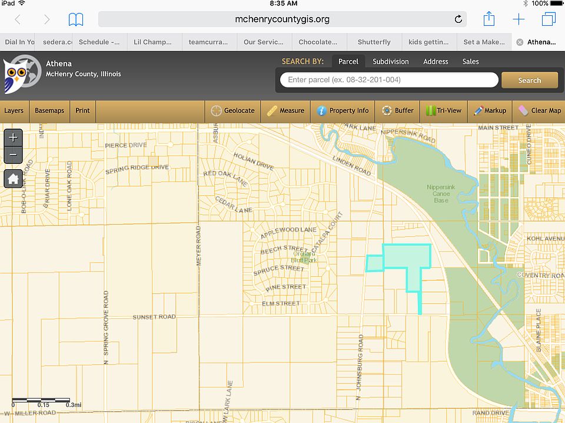
Task: Open the Buffer tool
Action: [397, 110]
